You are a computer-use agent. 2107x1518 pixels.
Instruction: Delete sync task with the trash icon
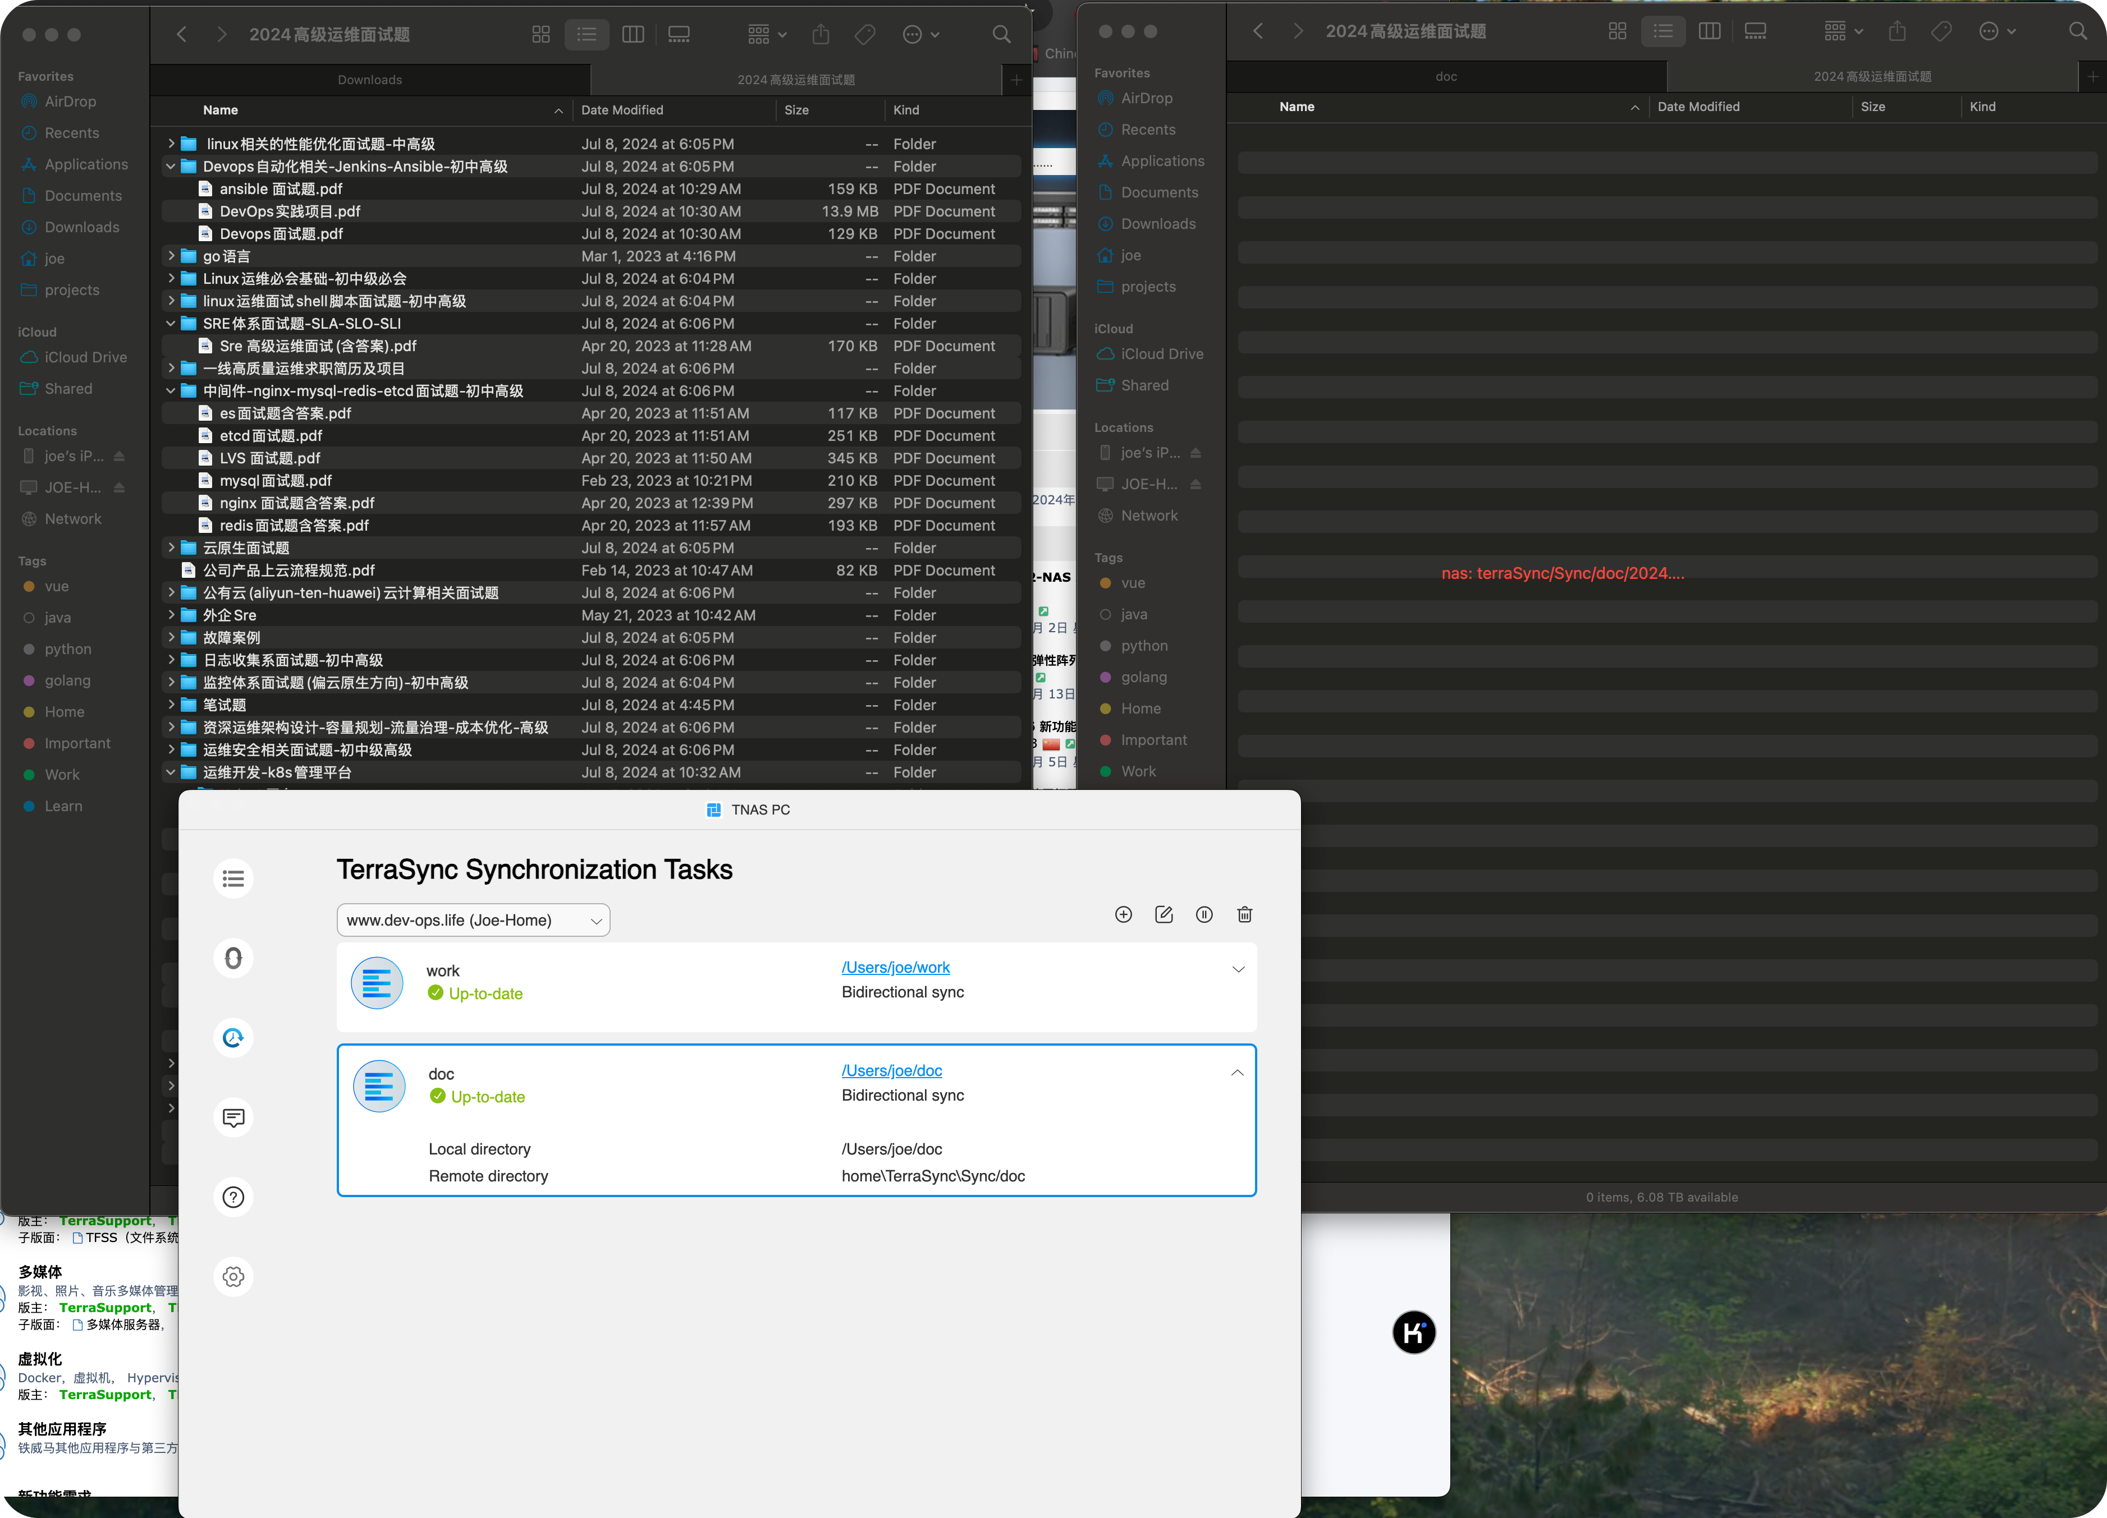pos(1245,914)
